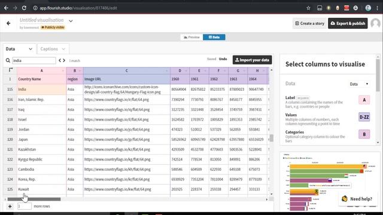Go back with the browser back arrow
This screenshot has width=383, height=215.
click(6, 8)
